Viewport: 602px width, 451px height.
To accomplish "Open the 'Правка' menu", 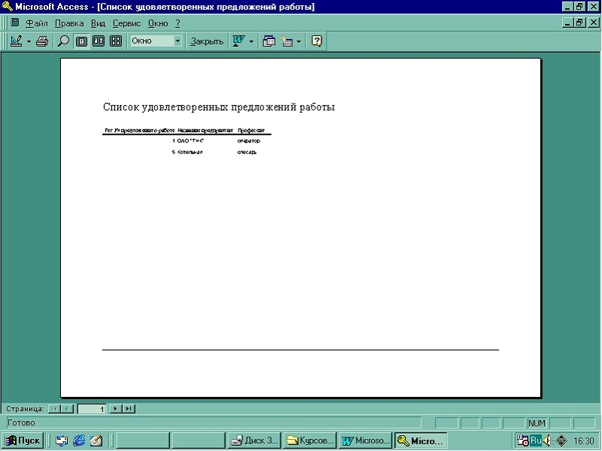I will (x=69, y=23).
